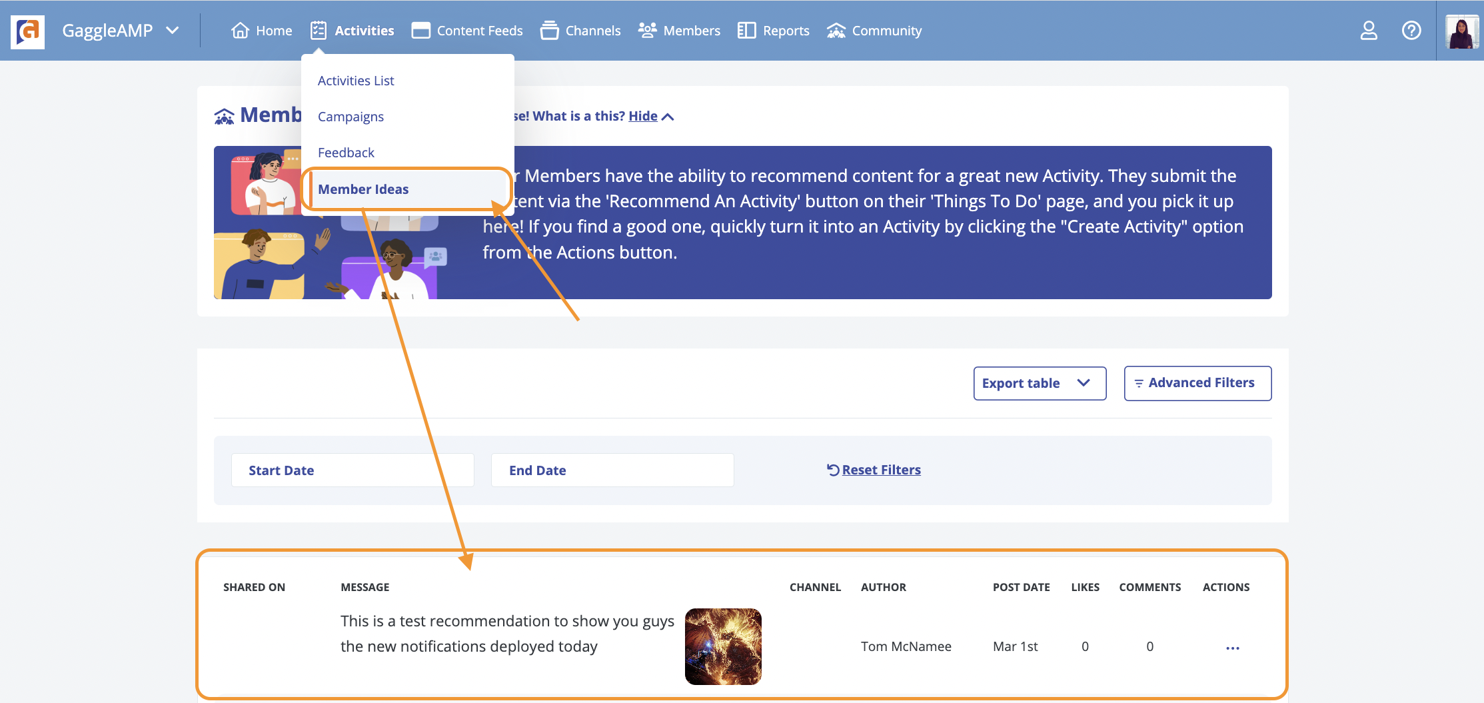Select Activities List from the menu
This screenshot has height=703, width=1484.
tap(356, 81)
